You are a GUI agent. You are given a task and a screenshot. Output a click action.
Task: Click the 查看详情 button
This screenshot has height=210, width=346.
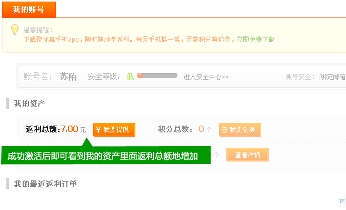[x=248, y=155]
